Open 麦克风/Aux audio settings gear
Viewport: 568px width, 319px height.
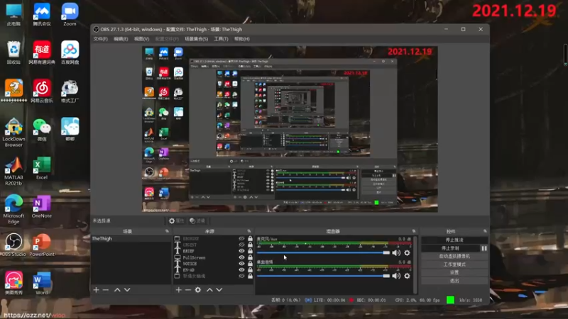pyautogui.click(x=407, y=253)
